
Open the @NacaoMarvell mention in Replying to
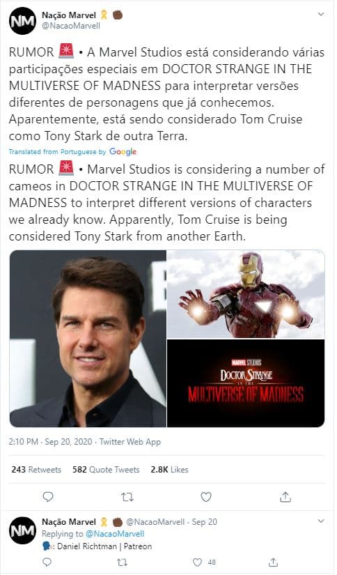pyautogui.click(x=115, y=534)
